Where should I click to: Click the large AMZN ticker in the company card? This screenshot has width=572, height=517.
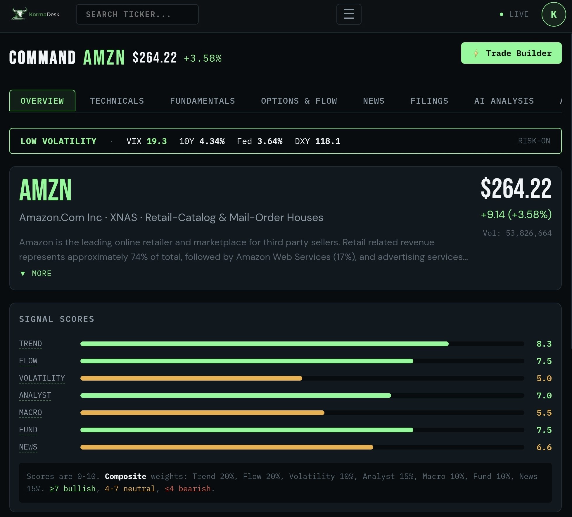(x=45, y=190)
